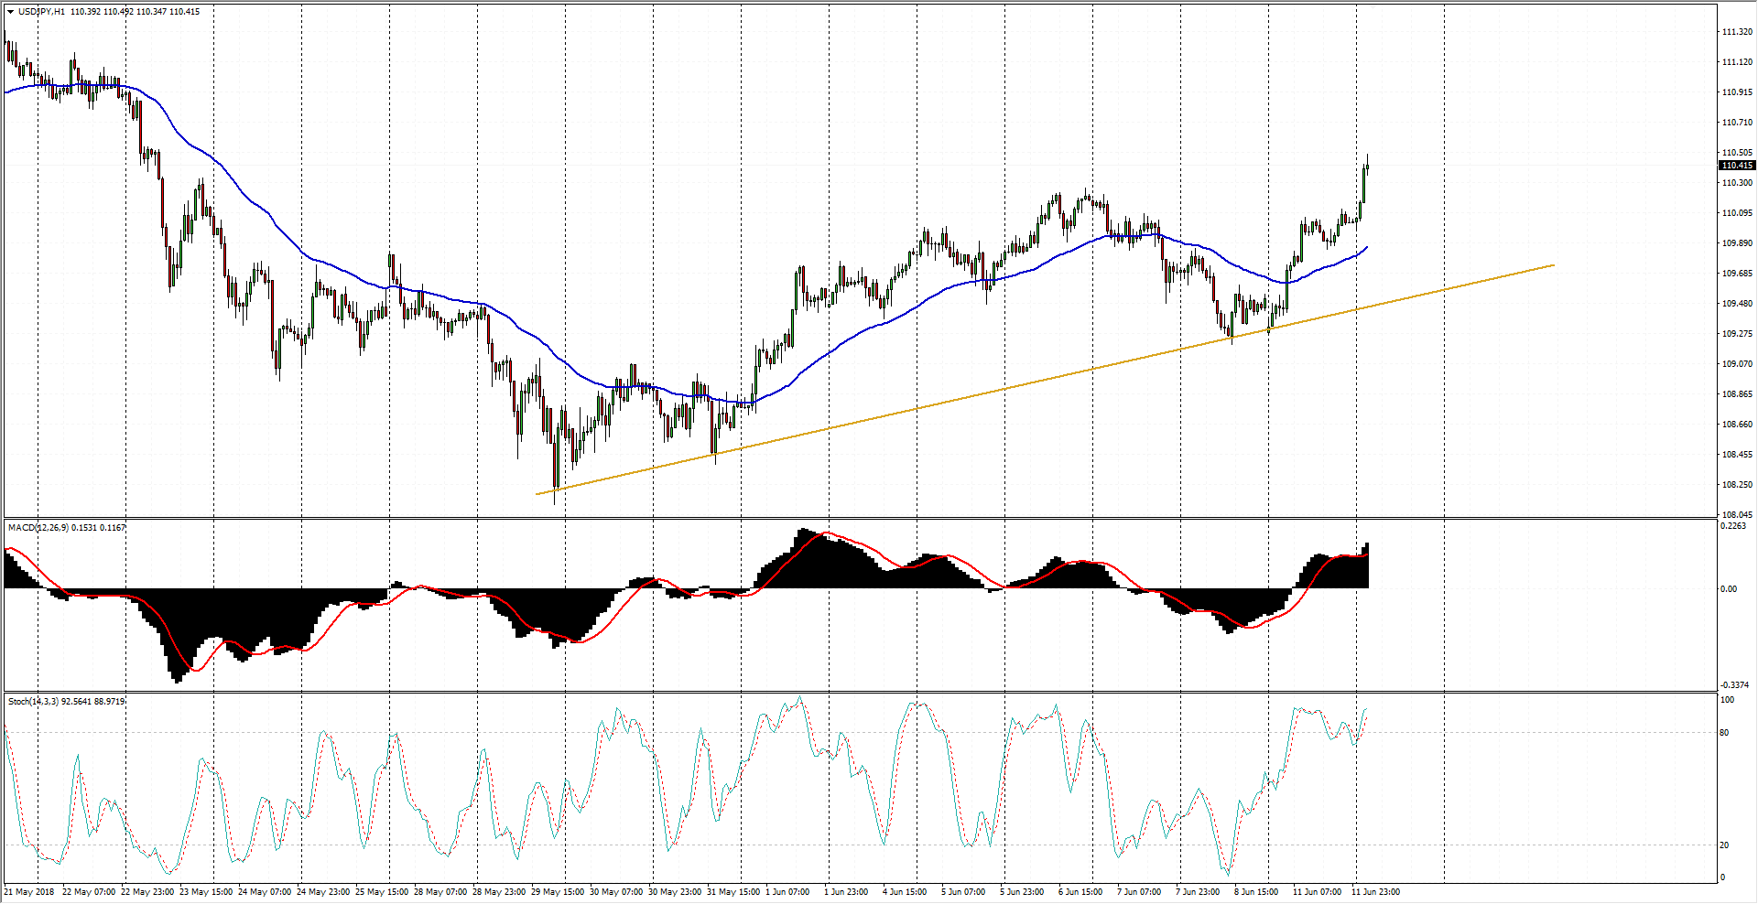Click the USDJPY,H1 chart symbol label
This screenshot has height=904, width=1758.
point(41,12)
